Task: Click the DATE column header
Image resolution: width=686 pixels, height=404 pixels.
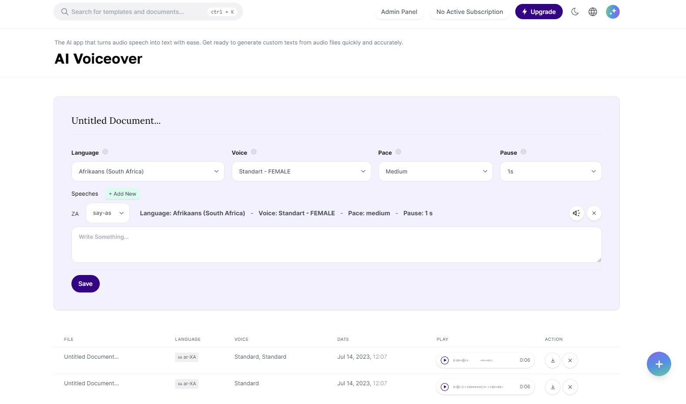Action: click(343, 339)
